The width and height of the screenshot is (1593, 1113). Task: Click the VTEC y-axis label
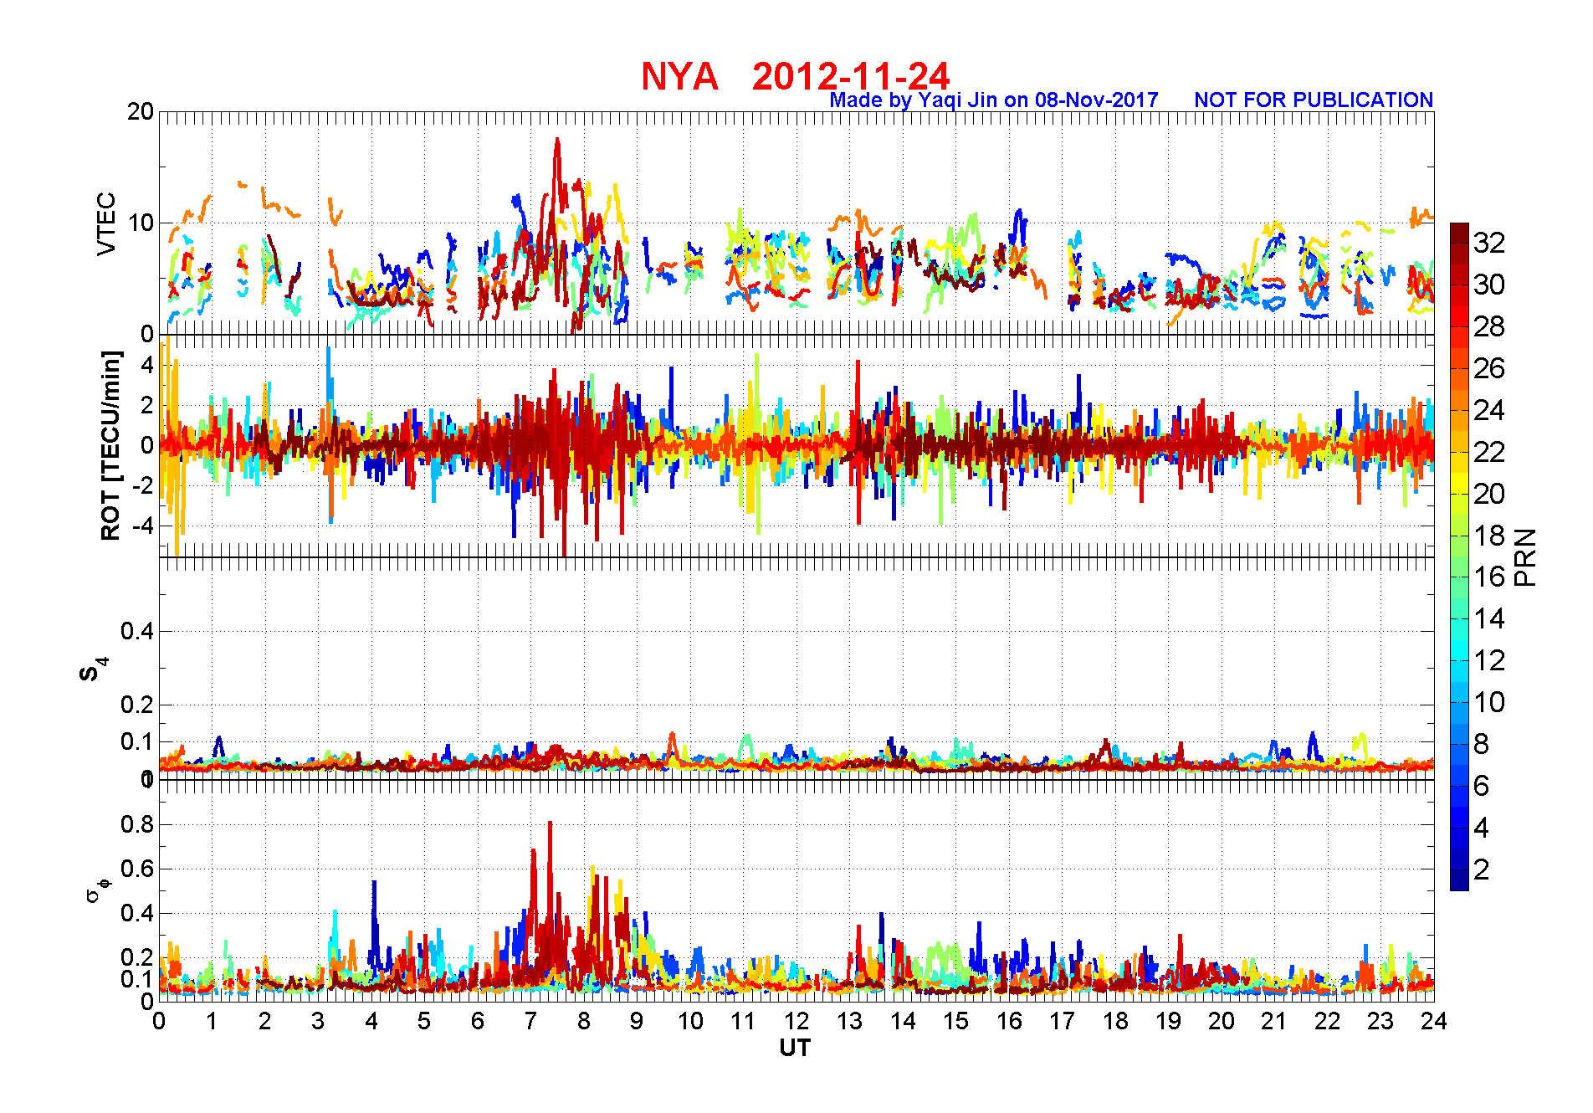[106, 223]
